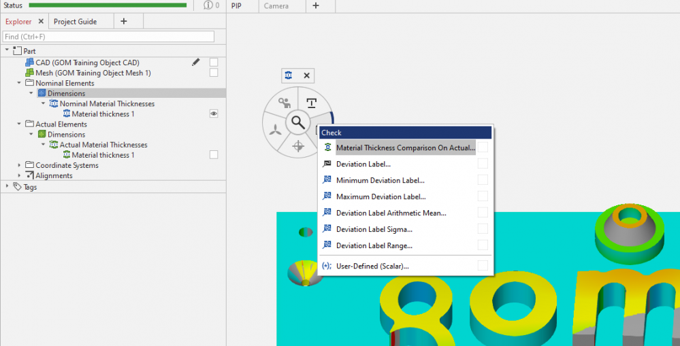
Task: Add a new tab beside Project Guide
Action: tap(124, 21)
